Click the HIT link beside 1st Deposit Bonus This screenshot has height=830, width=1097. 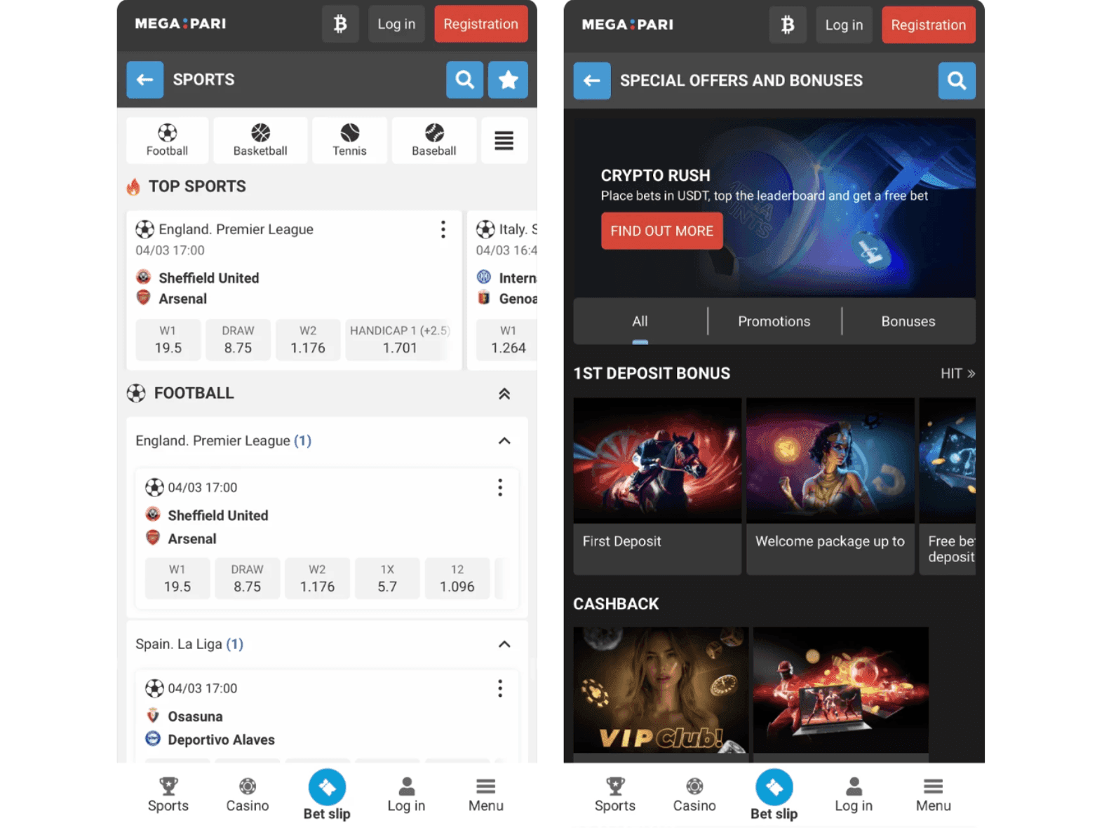[956, 374]
